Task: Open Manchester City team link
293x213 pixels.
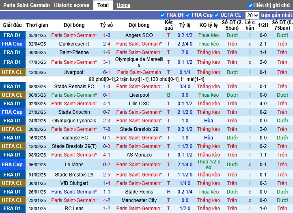Action: (x=139, y=200)
